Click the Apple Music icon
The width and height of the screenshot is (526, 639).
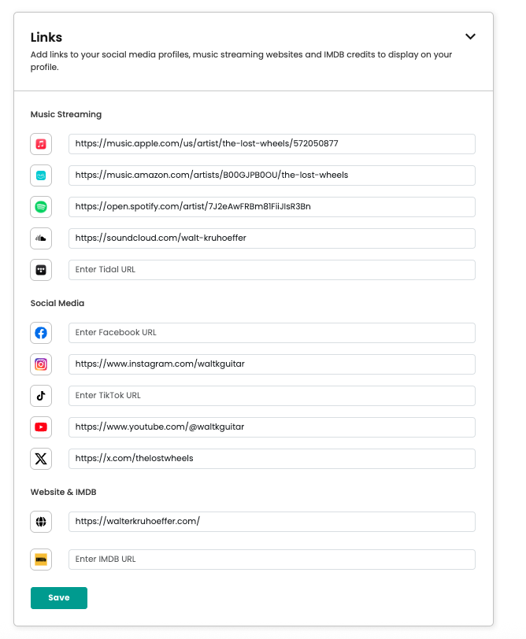pyautogui.click(x=40, y=144)
